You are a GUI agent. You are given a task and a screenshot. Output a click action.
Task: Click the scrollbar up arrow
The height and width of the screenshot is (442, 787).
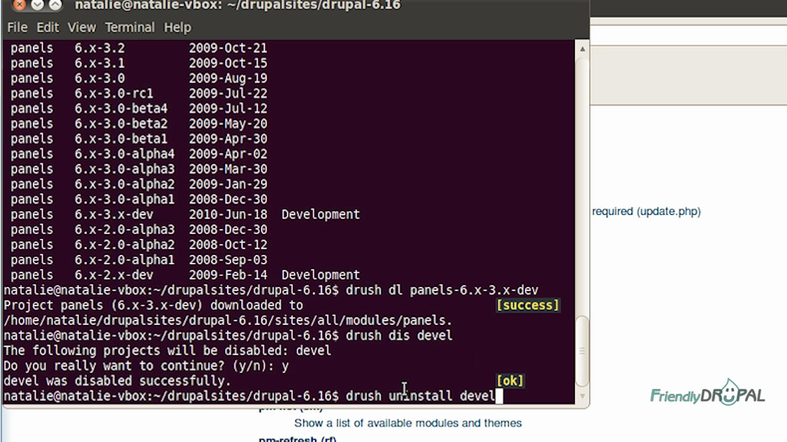[x=582, y=49]
